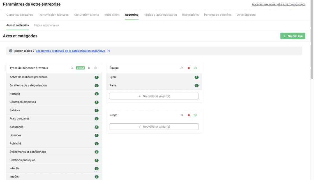This screenshot has width=314, height=180.
Task: Open bonnes pratiques de la catégorisation analytique link
Action: tap(70, 51)
